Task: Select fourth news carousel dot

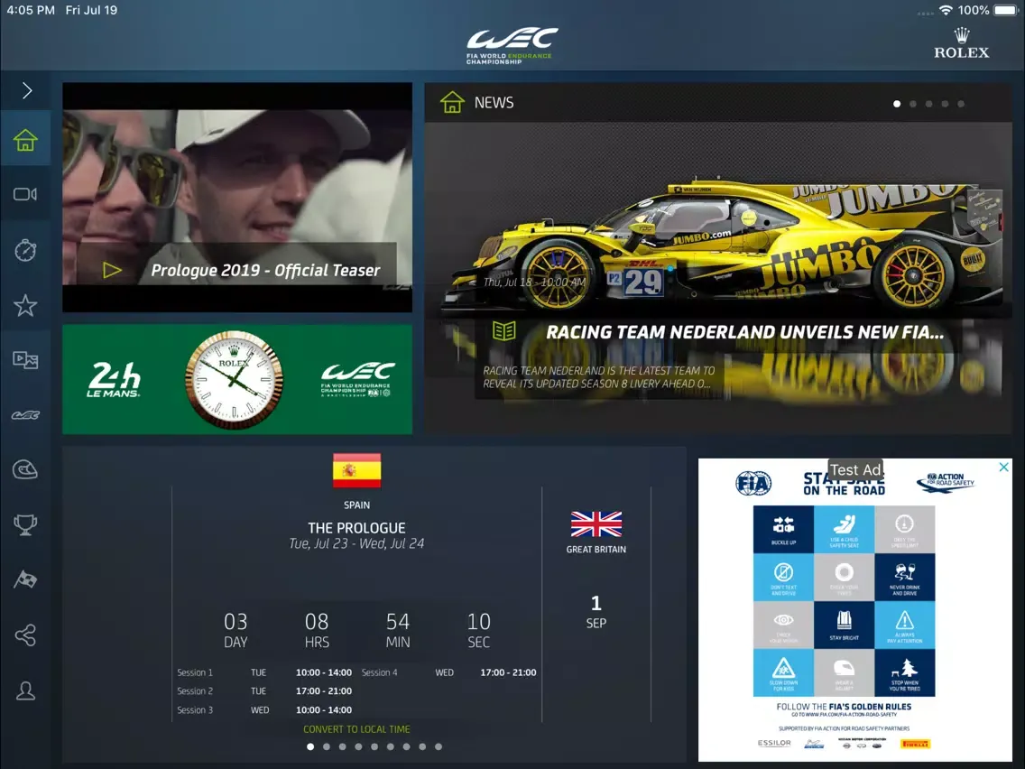Action: [x=946, y=104]
